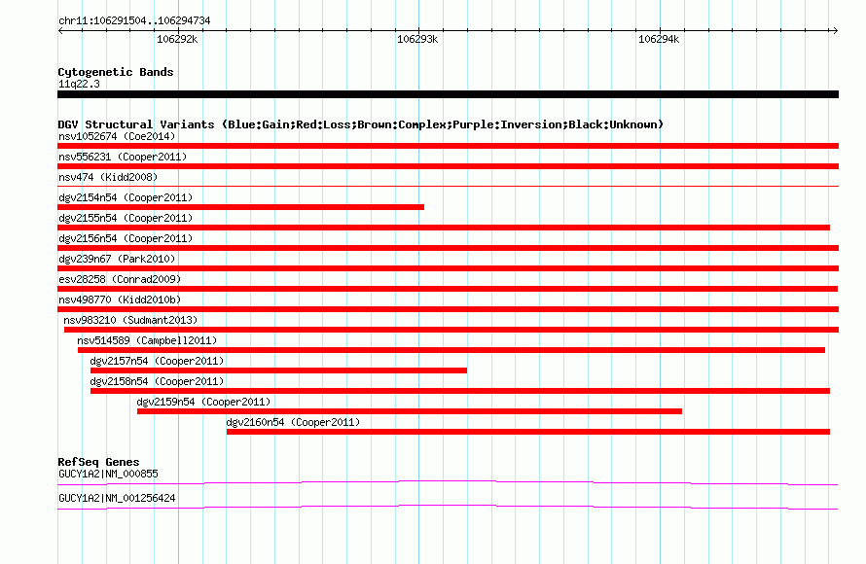Click the red bar for dgv239n67

coord(448,268)
